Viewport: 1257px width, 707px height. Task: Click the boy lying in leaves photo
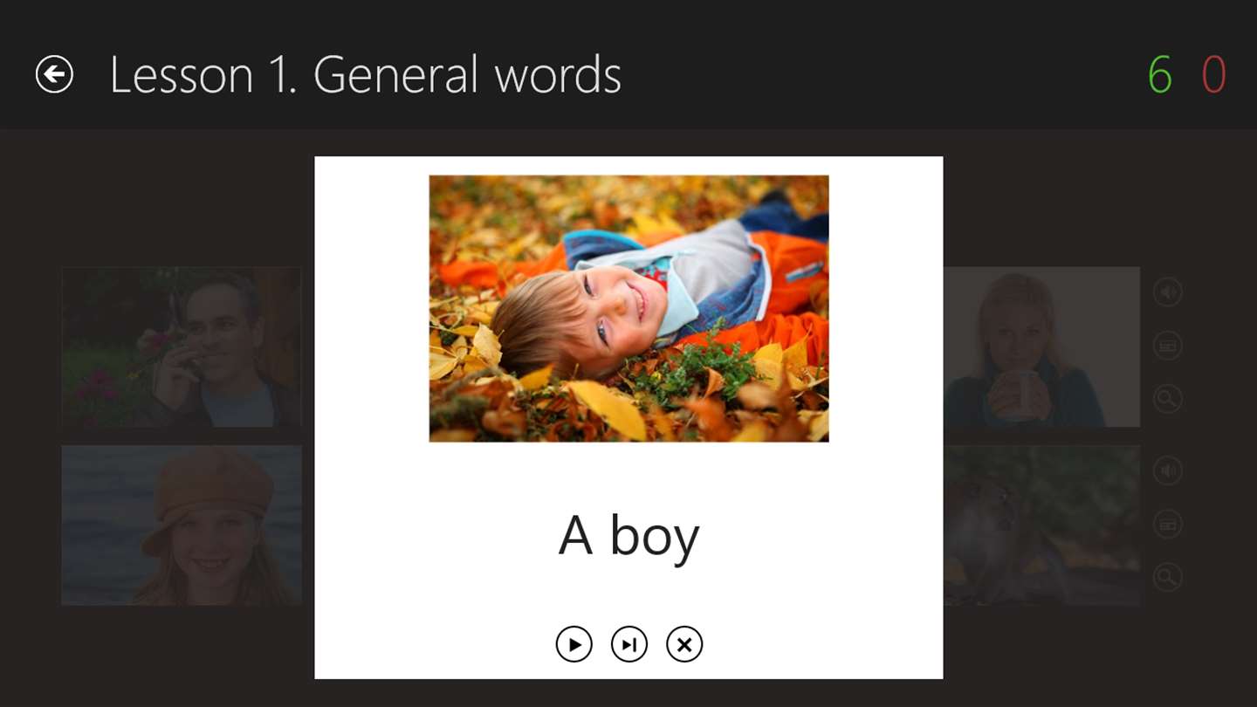point(628,308)
